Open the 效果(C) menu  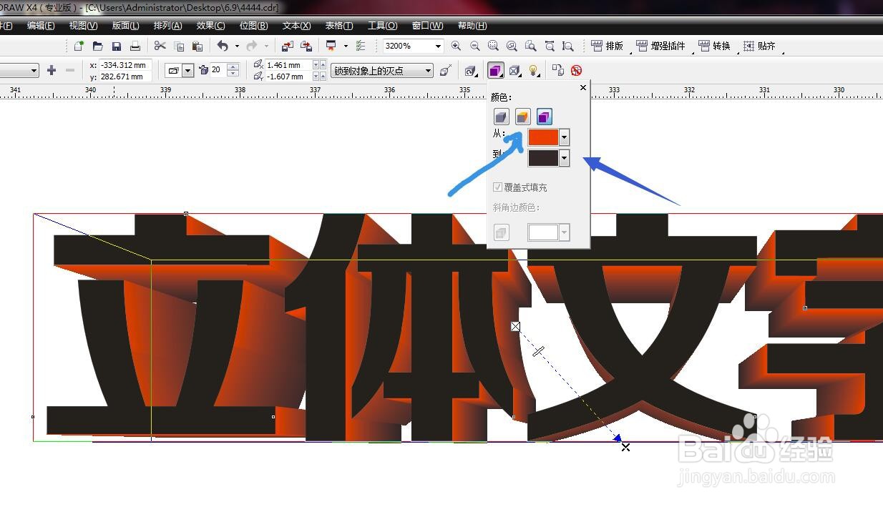(x=210, y=26)
